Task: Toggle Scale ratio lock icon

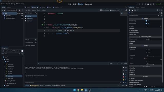Action: point(161,60)
